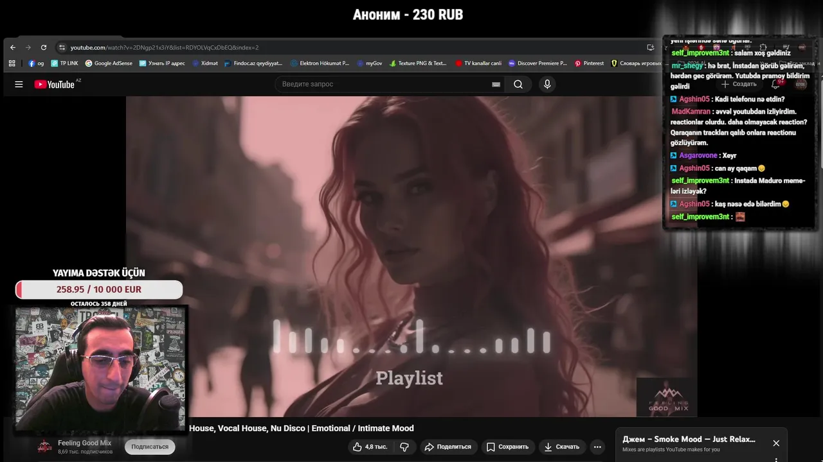Screen dimensions: 823x462
Task: Open the Feeling Good Mix channel name
Action: point(84,443)
